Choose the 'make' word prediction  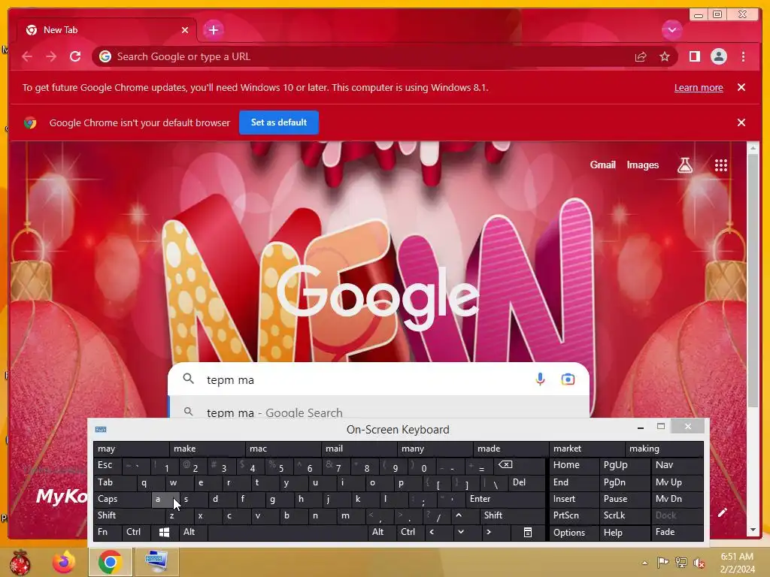point(207,449)
